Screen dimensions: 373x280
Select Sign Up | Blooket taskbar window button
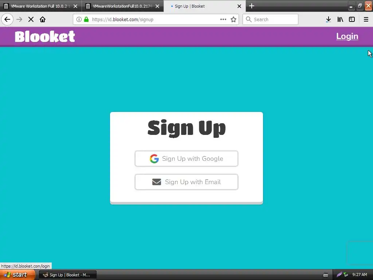point(68,275)
